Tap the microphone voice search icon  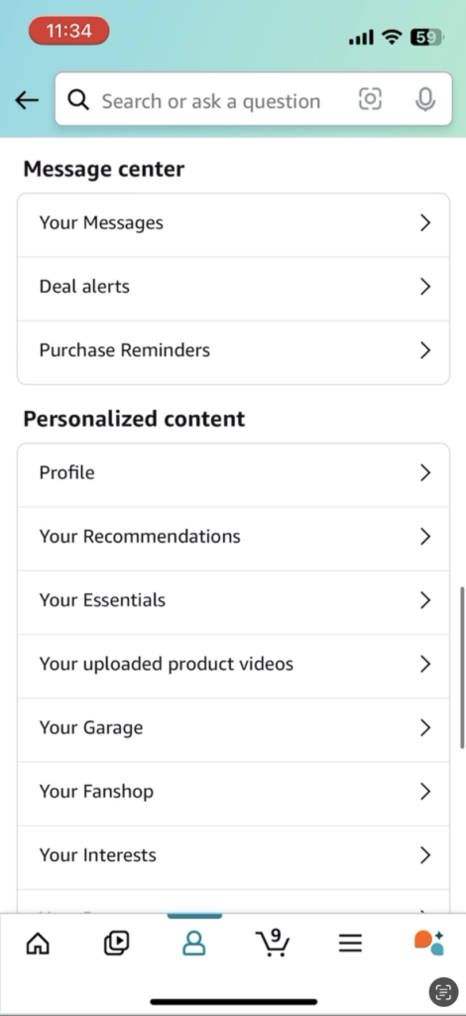pyautogui.click(x=424, y=99)
